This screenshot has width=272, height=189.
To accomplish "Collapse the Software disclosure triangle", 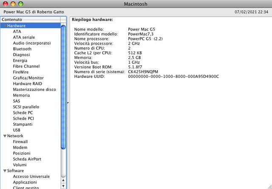I will pos(5,171).
